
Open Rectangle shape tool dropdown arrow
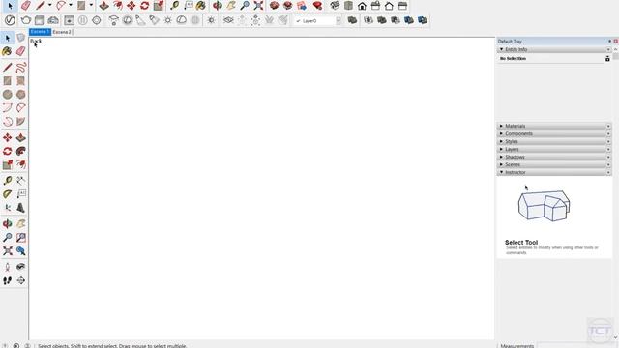[91, 6]
